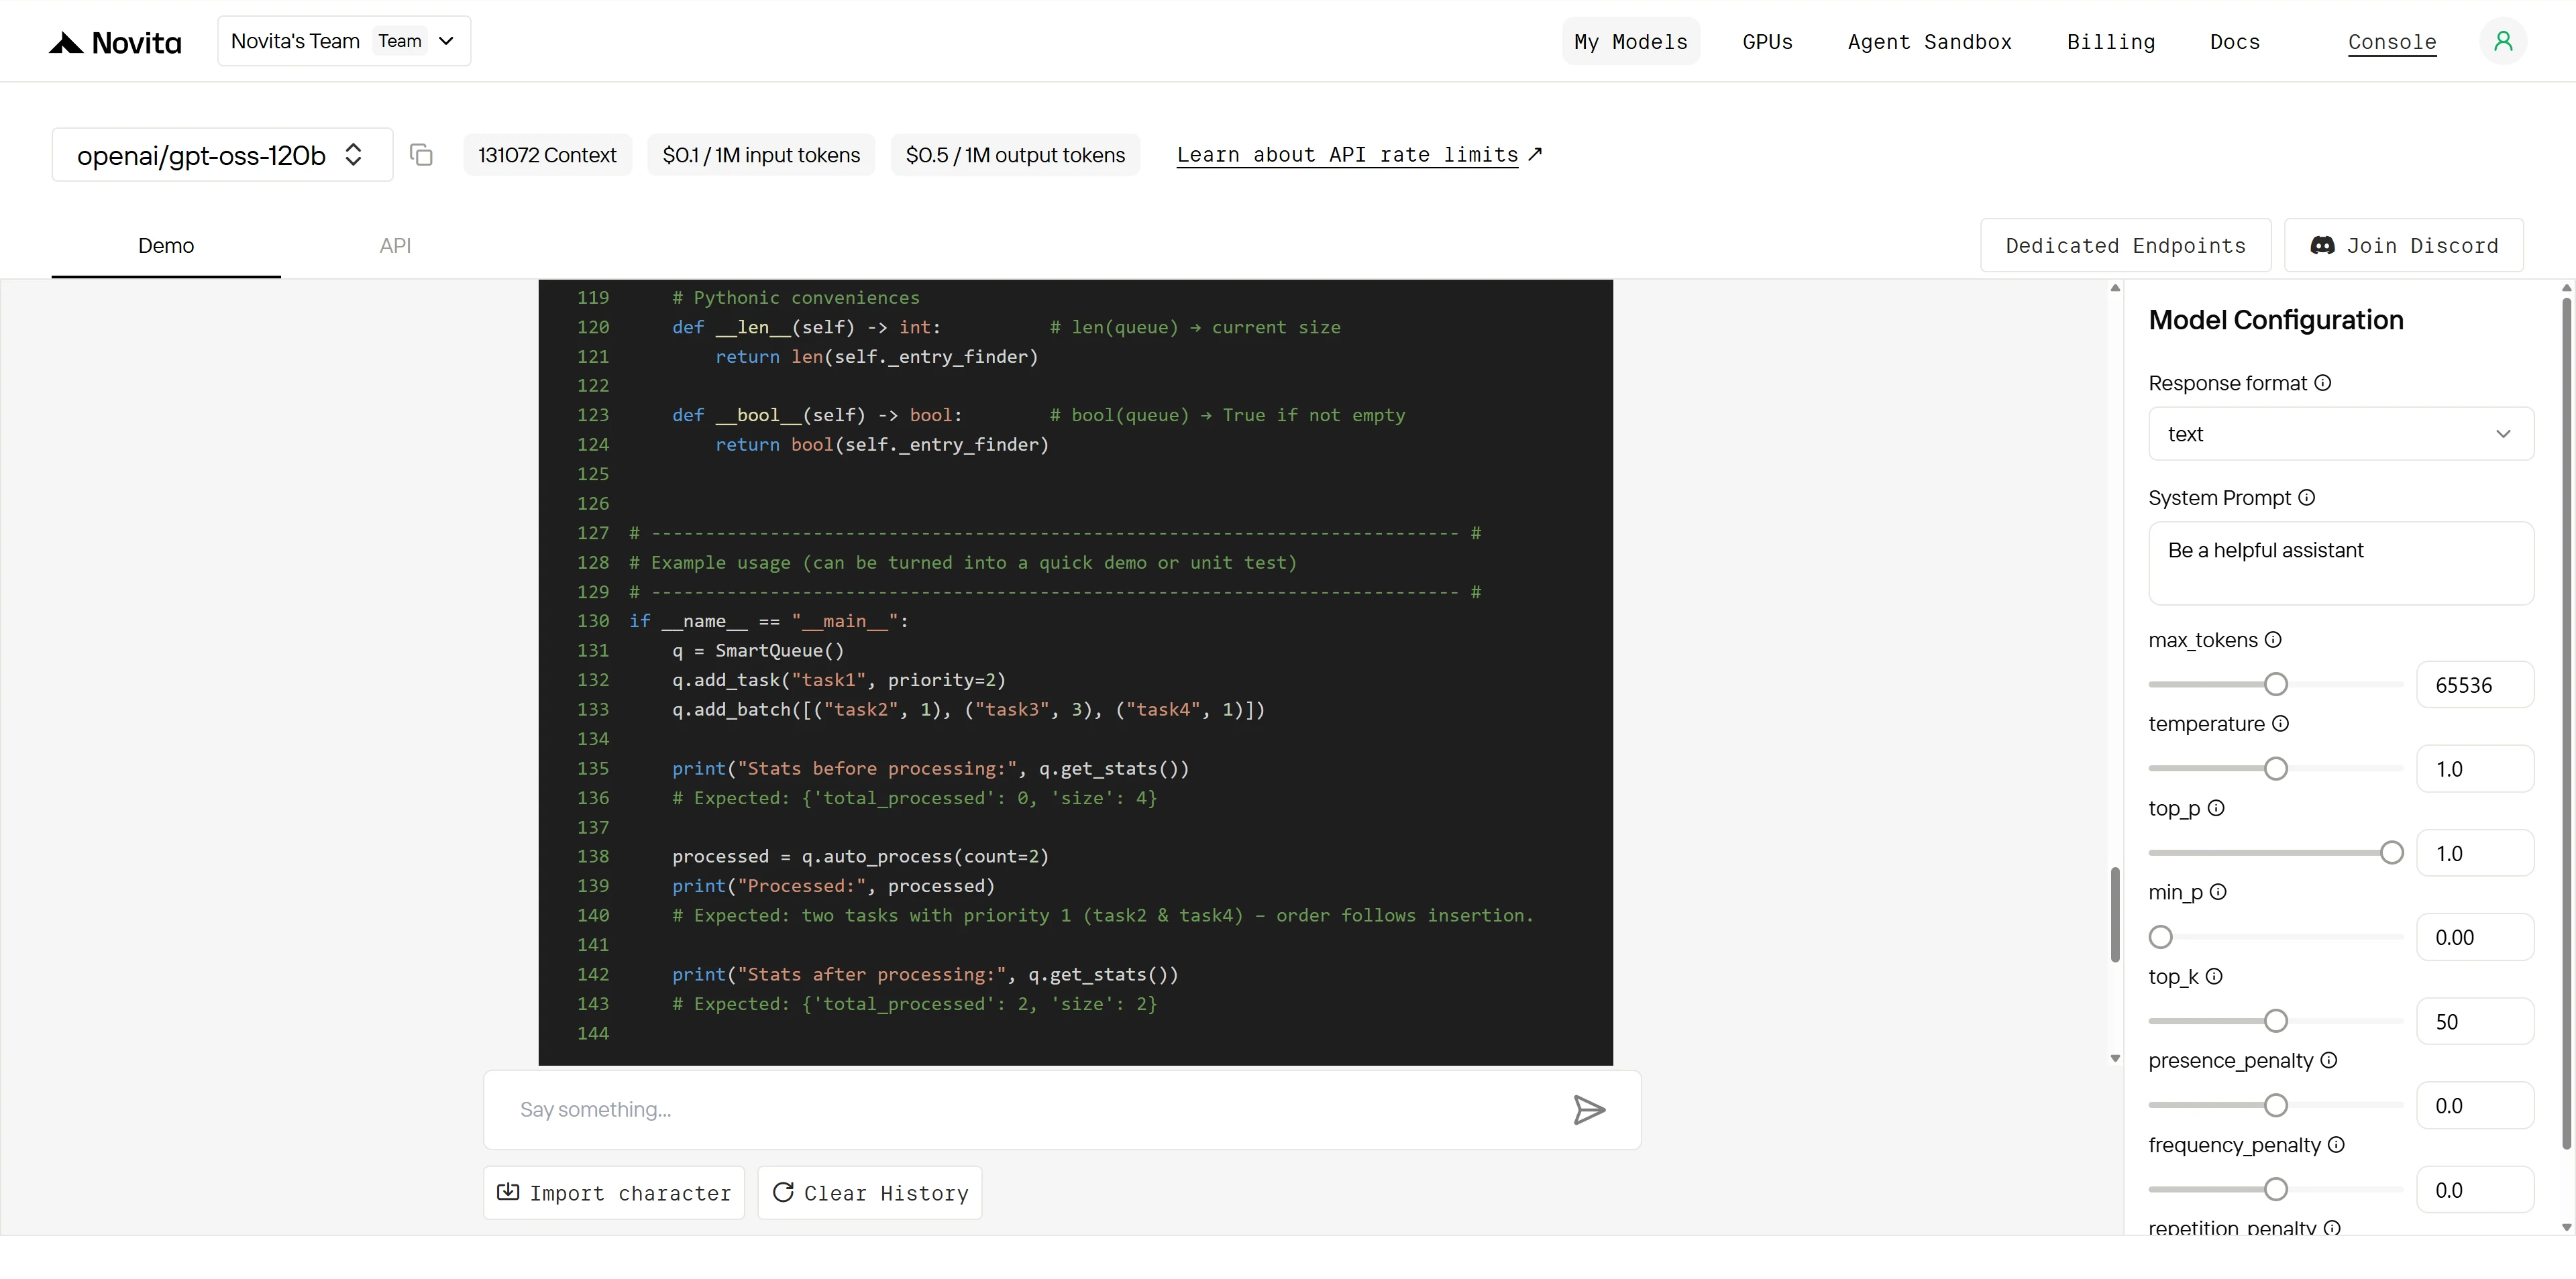Click presence_penalty info icon
Viewport: 2576px width, 1279px height.
coord(2329,1061)
